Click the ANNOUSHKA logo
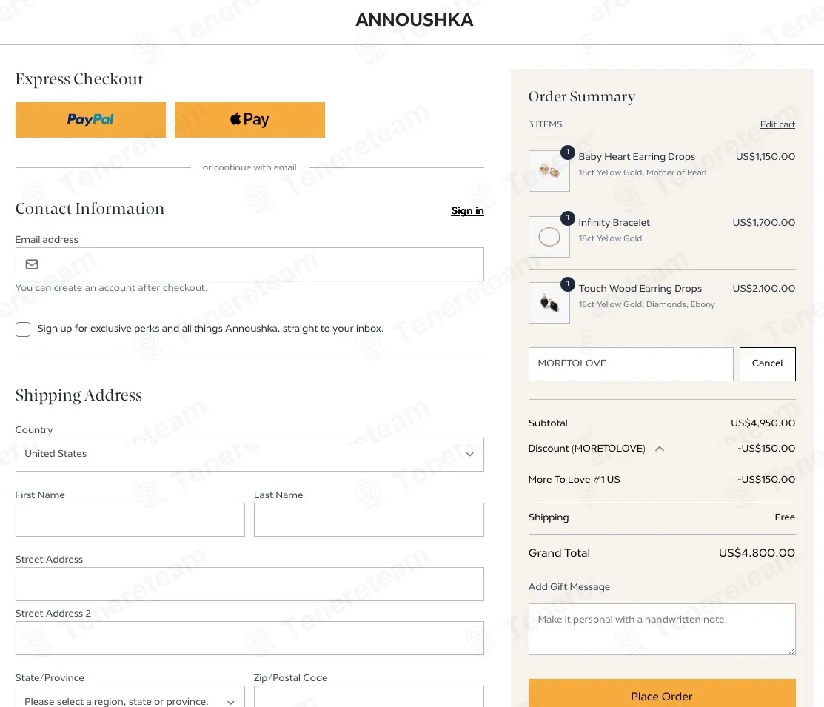 click(x=414, y=20)
